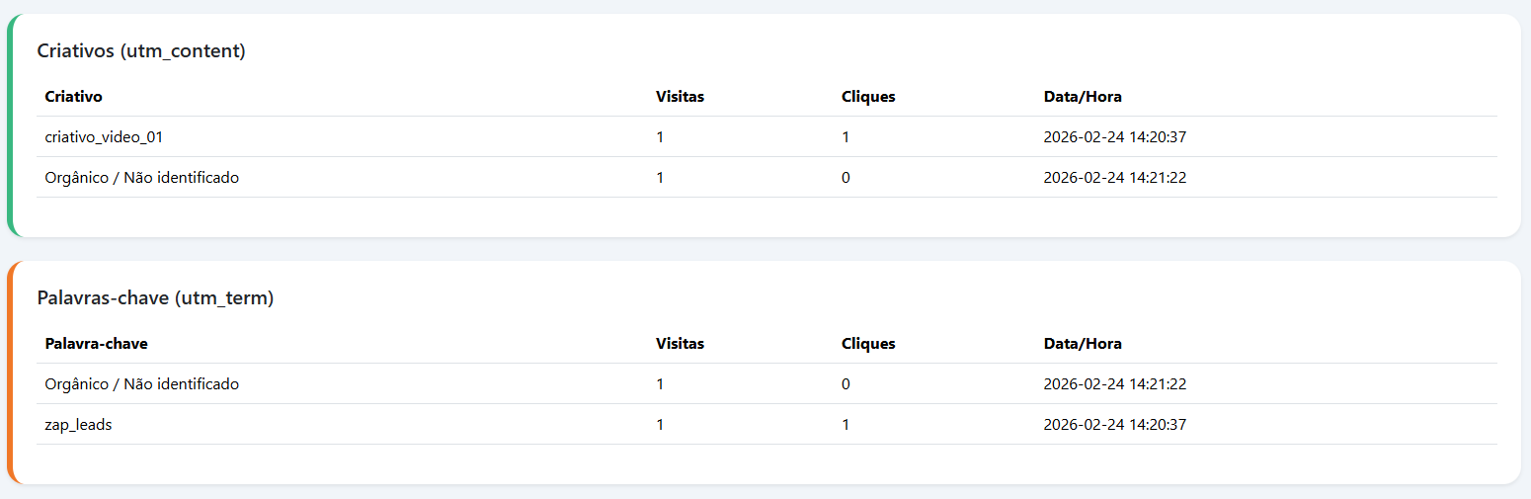Image resolution: width=1531 pixels, height=499 pixels.
Task: Select Cliques header in the Criativos table
Action: pos(868,97)
